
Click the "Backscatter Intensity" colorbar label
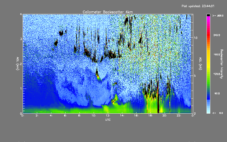(x=222, y=64)
